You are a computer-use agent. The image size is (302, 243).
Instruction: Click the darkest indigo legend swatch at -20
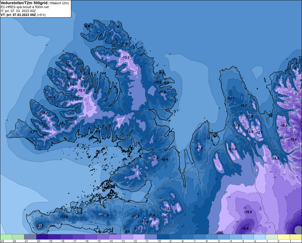[42, 237]
